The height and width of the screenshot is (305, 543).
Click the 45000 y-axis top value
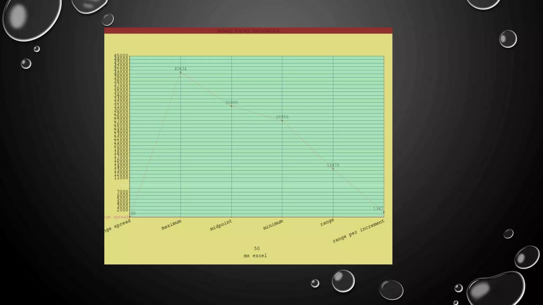pyautogui.click(x=121, y=56)
